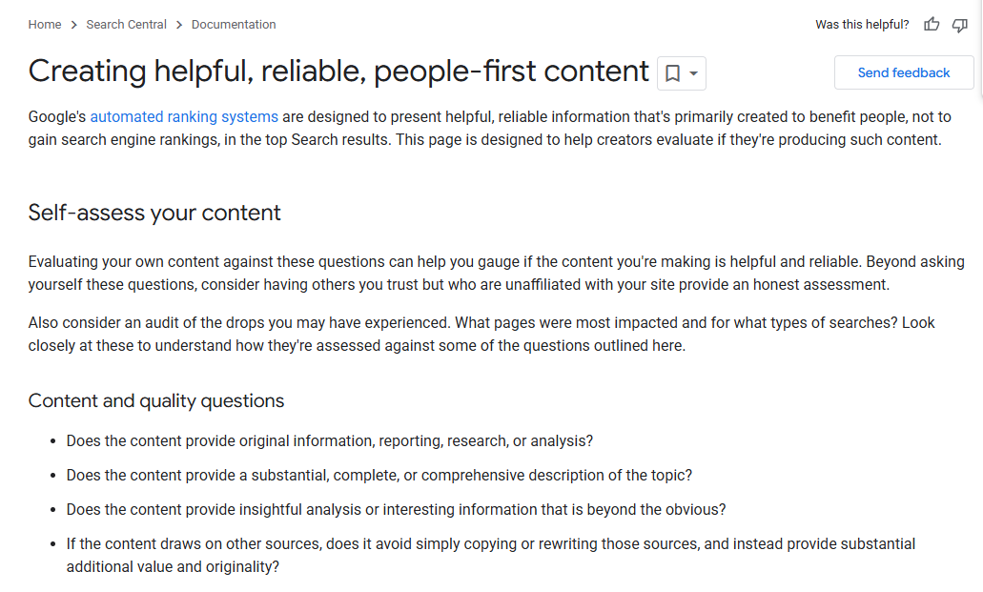Click the 'Creating helpful, reliable, people-first content' title
This screenshot has height=592, width=983.
pyautogui.click(x=338, y=71)
